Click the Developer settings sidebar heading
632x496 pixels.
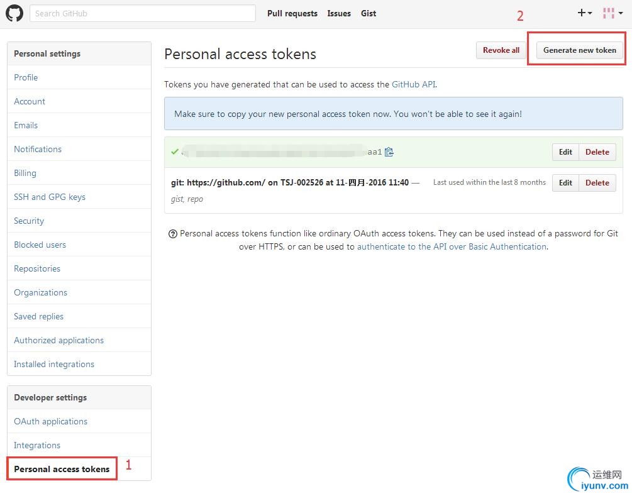pos(50,397)
